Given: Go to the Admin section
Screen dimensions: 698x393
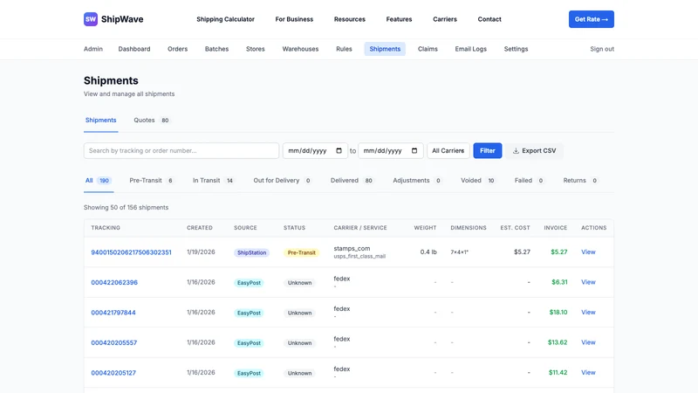Looking at the screenshot, I should [x=93, y=49].
